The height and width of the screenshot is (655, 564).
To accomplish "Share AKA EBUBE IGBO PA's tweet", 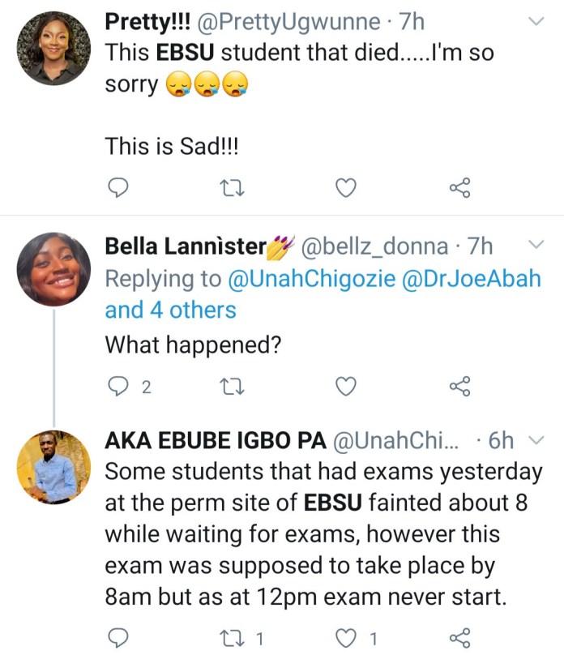I will (459, 636).
